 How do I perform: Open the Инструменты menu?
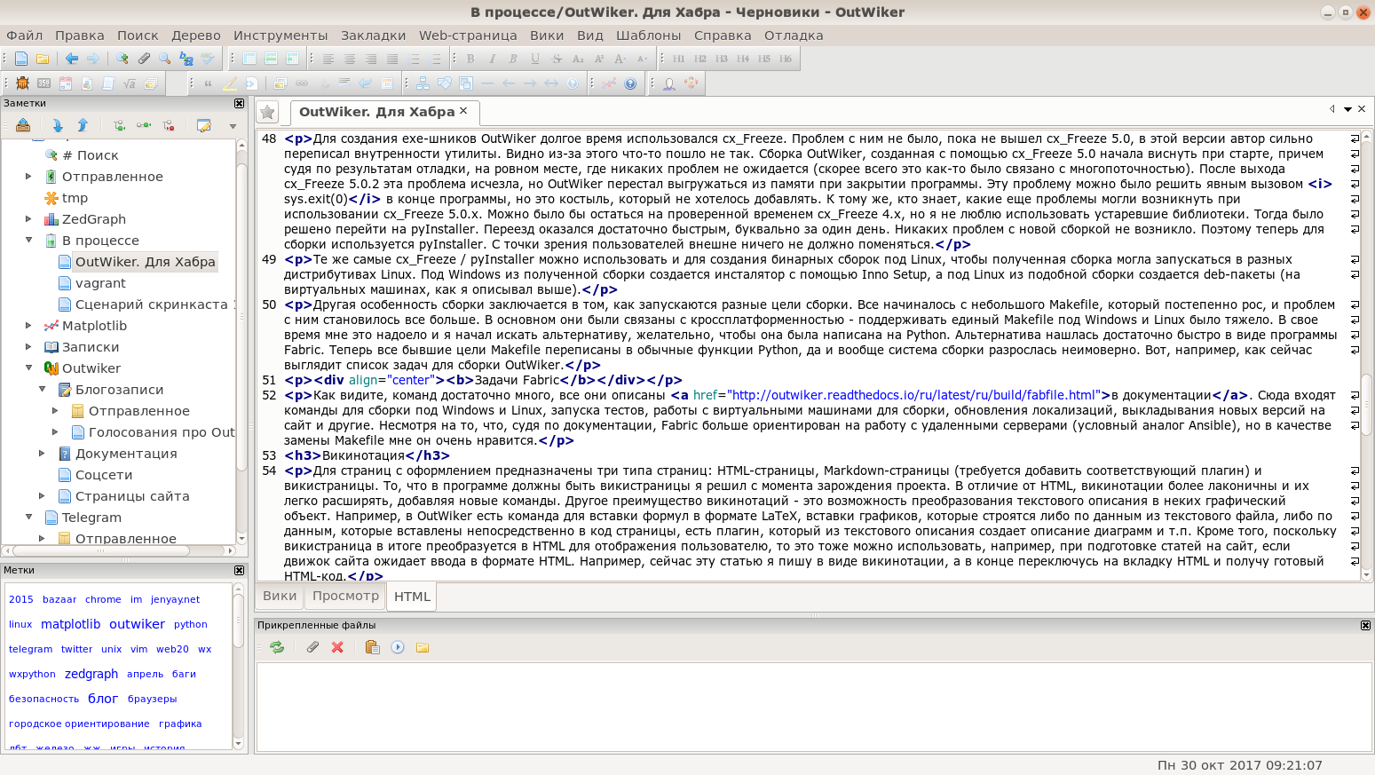281,36
